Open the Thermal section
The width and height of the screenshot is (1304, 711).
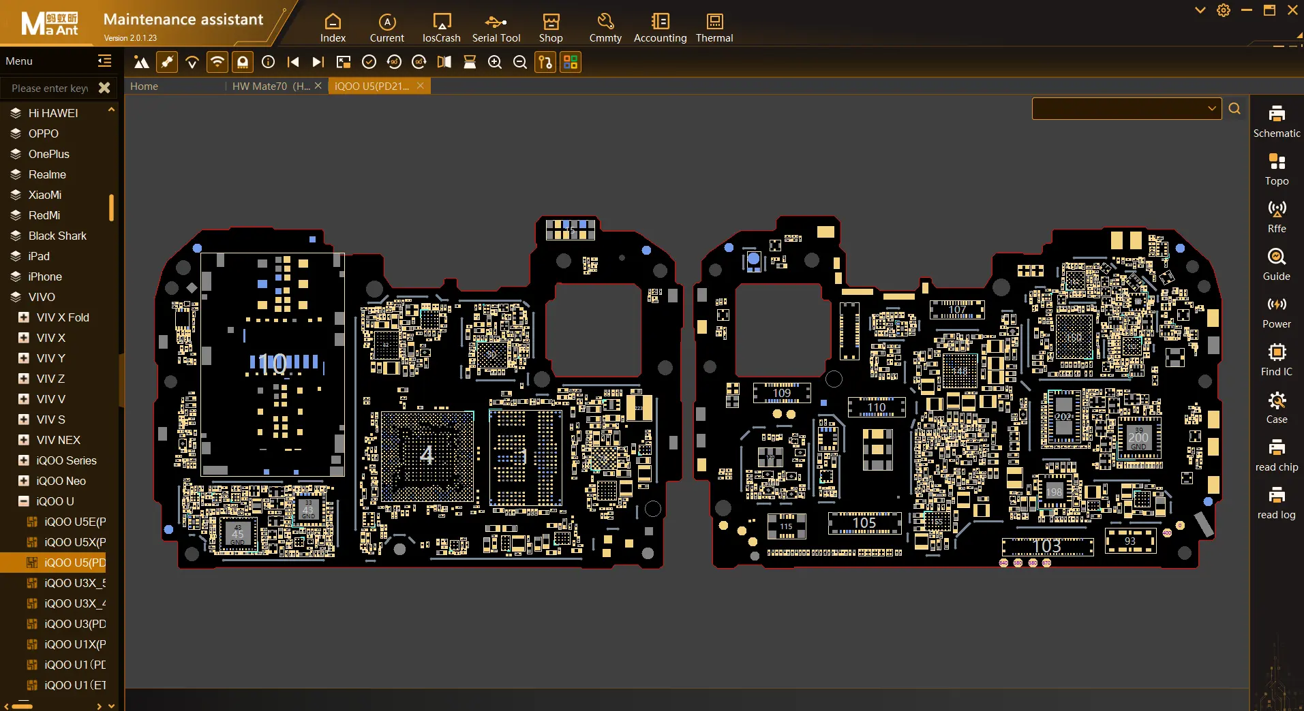pyautogui.click(x=714, y=28)
